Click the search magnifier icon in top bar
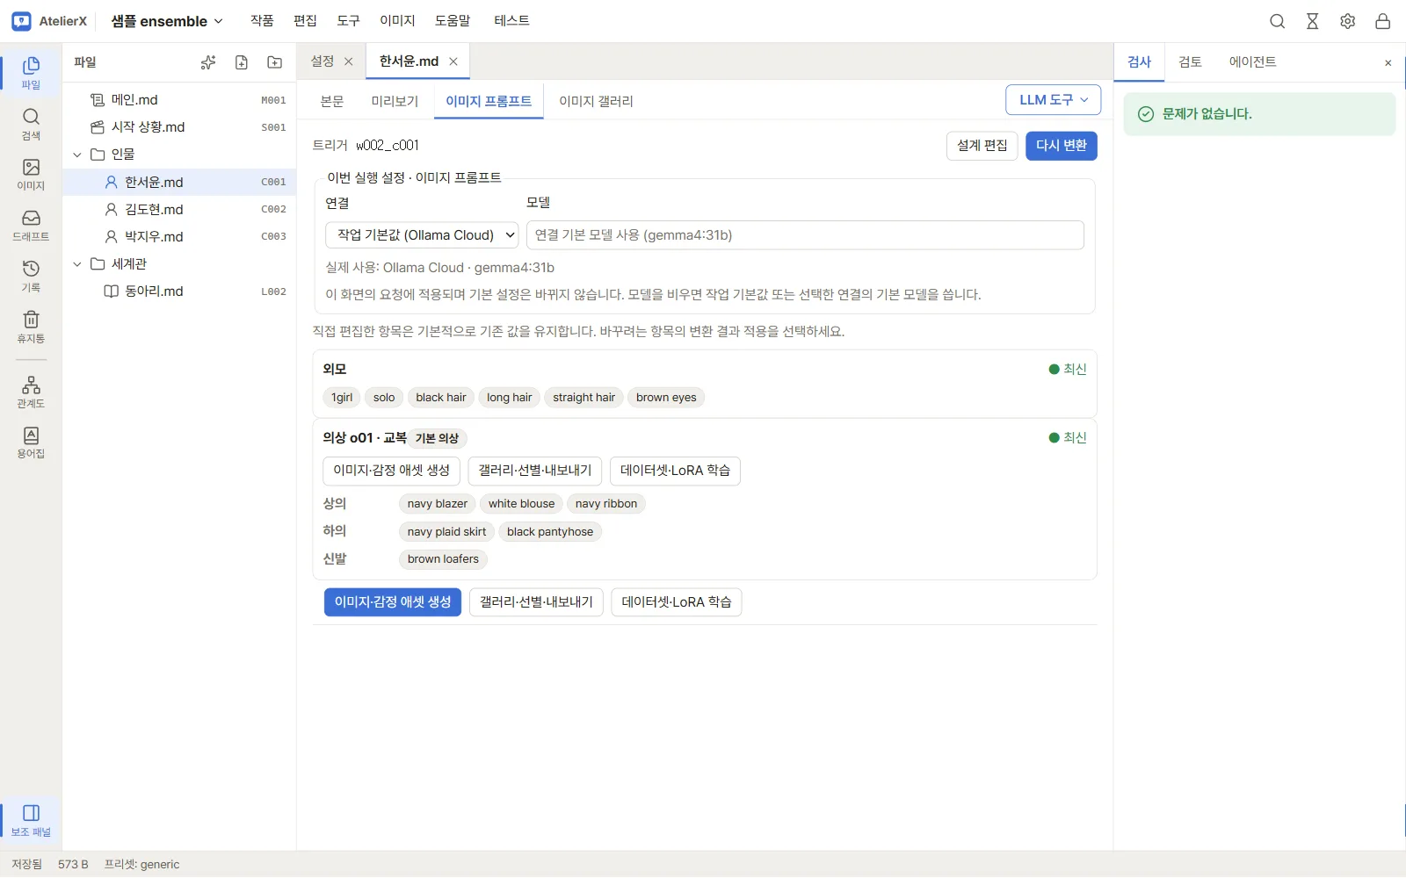The height and width of the screenshot is (878, 1406). (1277, 21)
